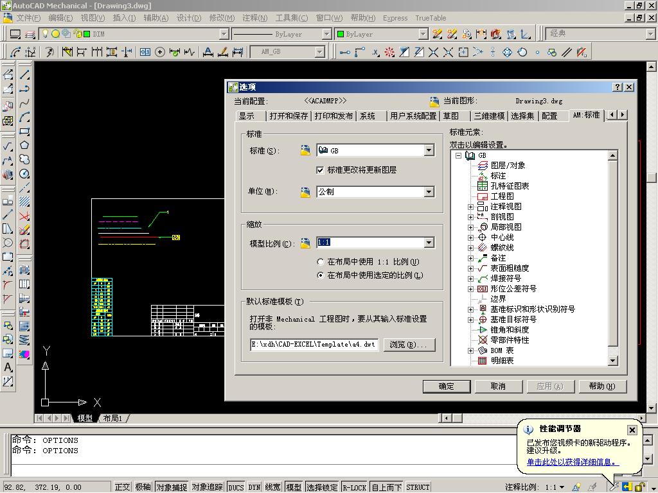
Task: Click the UCS coordinate axes icon
Action: pos(525,34)
